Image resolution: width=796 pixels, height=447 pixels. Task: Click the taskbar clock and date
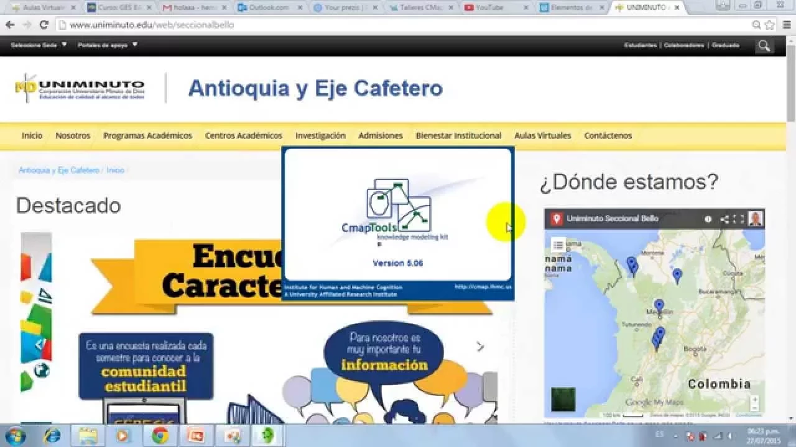[764, 436]
